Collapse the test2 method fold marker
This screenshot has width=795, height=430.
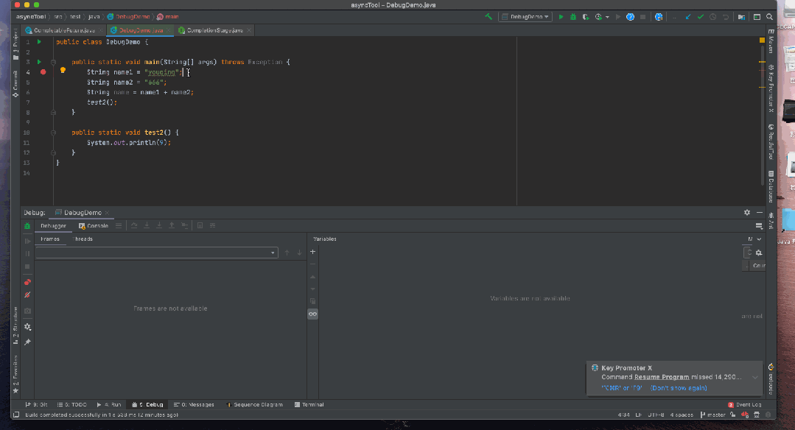[x=53, y=133]
